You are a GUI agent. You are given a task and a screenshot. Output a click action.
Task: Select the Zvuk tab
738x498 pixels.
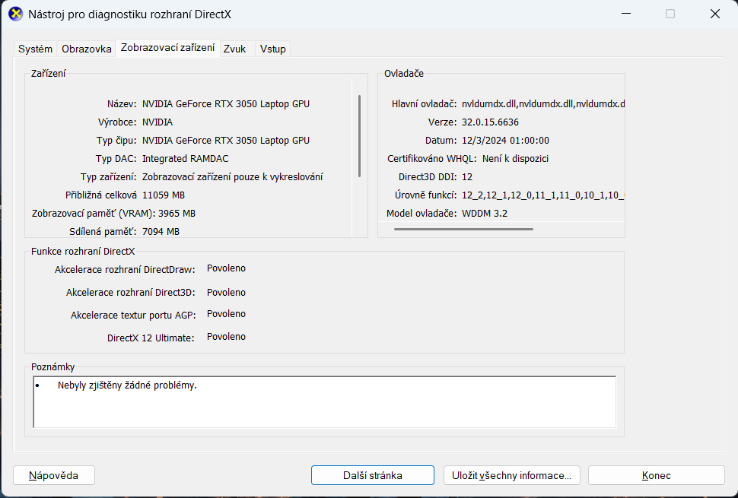235,48
